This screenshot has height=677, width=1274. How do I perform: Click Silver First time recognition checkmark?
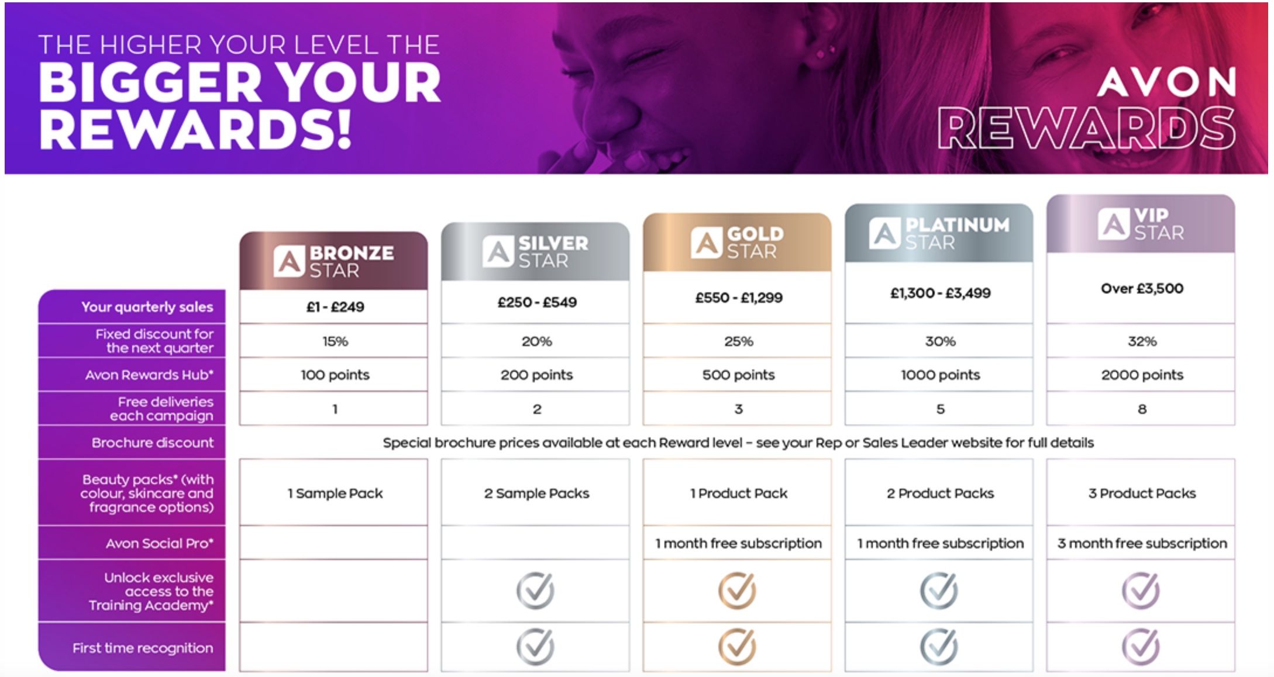(x=535, y=646)
